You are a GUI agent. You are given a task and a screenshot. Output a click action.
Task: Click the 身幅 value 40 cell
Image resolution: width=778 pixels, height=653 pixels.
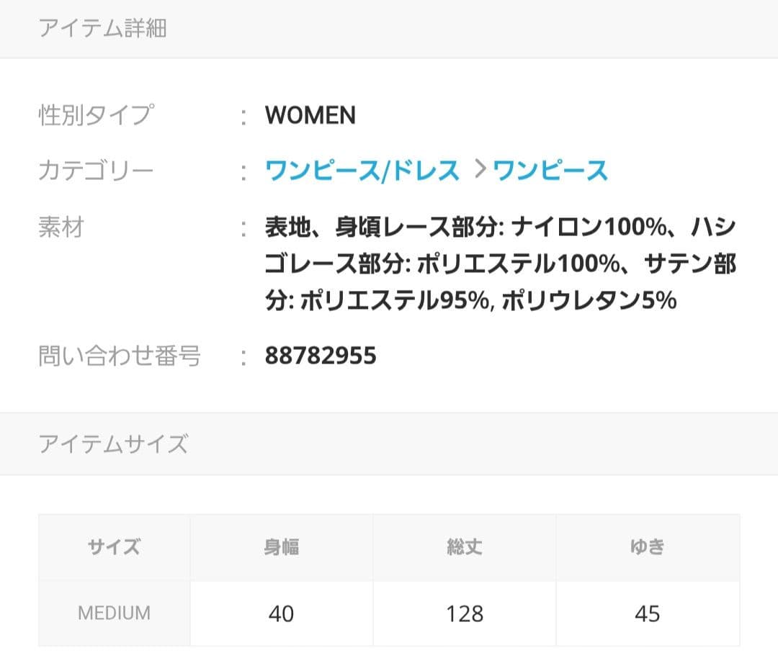[x=282, y=613]
